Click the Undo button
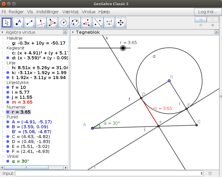The image size is (222, 177). click(201, 20)
